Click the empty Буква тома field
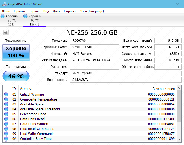Image resolution: width=184 pixels, height=145 pixels. 95,67
